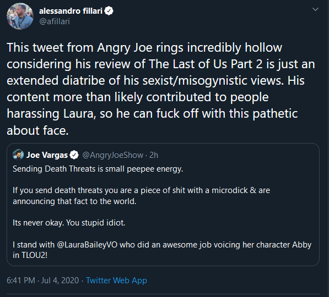
Task: Open the @LauraBaileyVO mention
Action: coord(87,245)
